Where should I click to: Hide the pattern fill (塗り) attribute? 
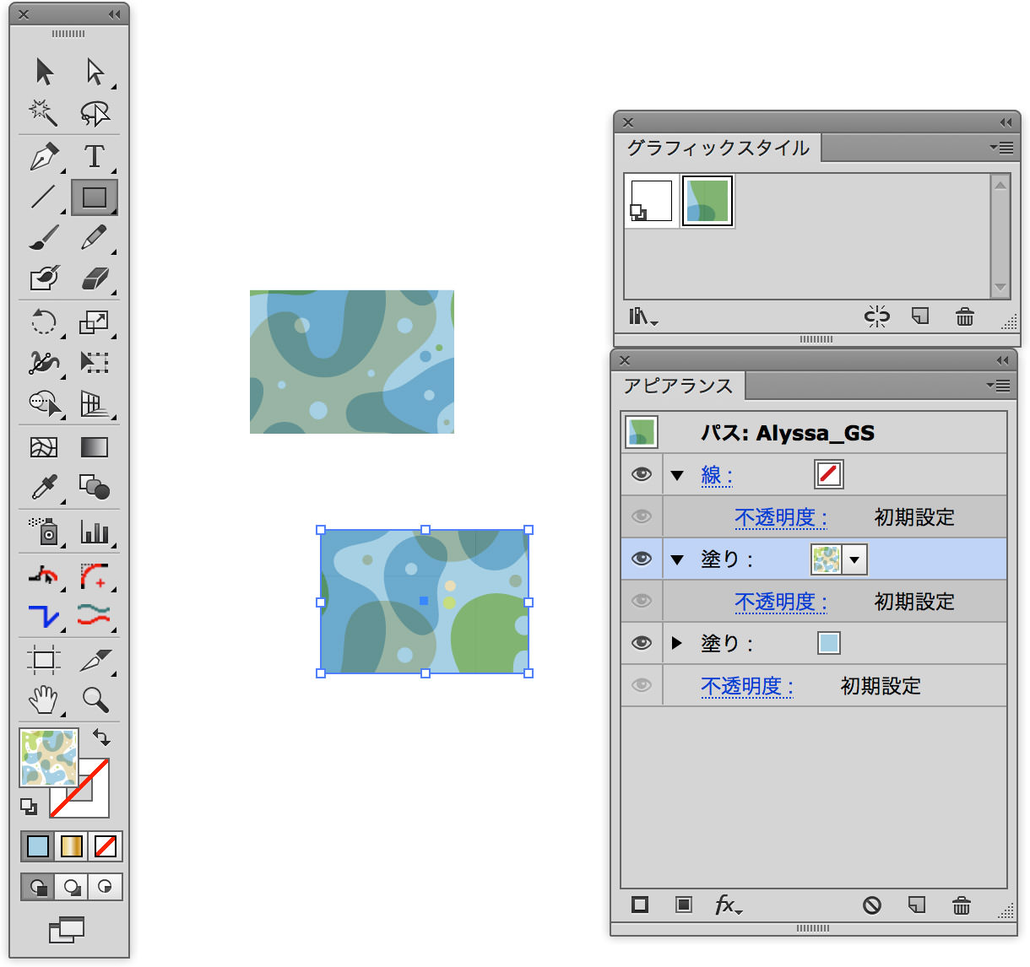click(642, 559)
